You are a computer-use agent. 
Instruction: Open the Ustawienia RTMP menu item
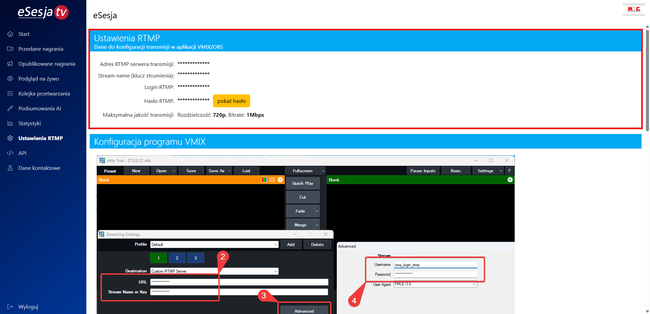pyautogui.click(x=41, y=138)
